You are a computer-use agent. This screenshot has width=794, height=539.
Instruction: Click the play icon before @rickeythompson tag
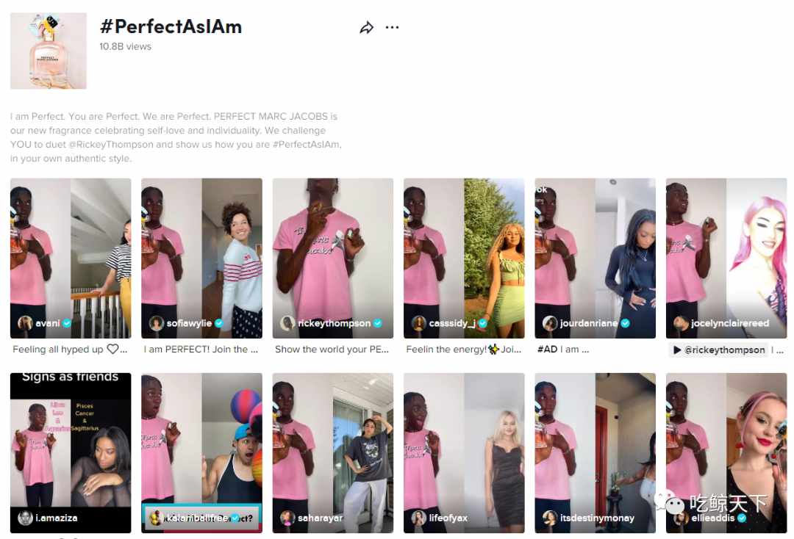coord(677,350)
